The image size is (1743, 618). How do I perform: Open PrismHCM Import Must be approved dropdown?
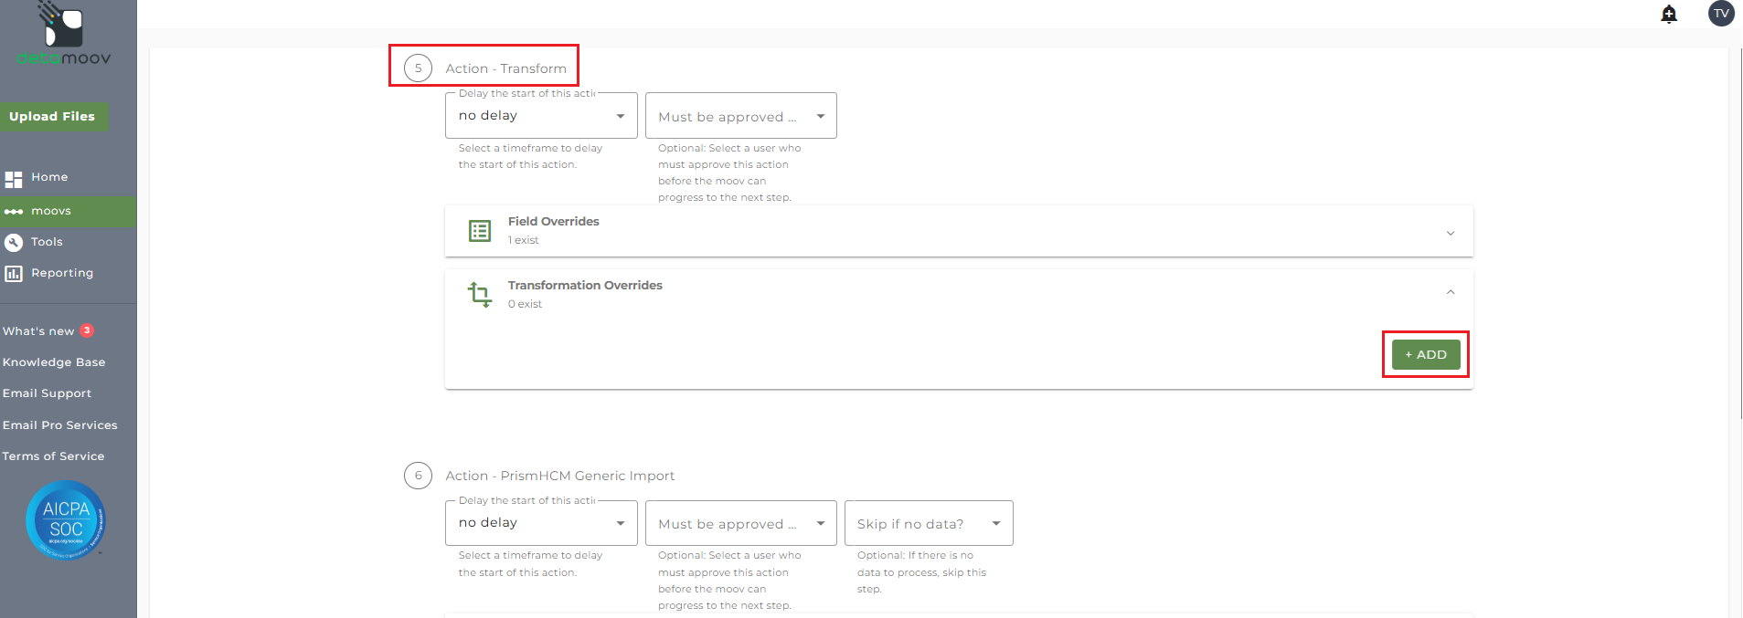click(740, 523)
